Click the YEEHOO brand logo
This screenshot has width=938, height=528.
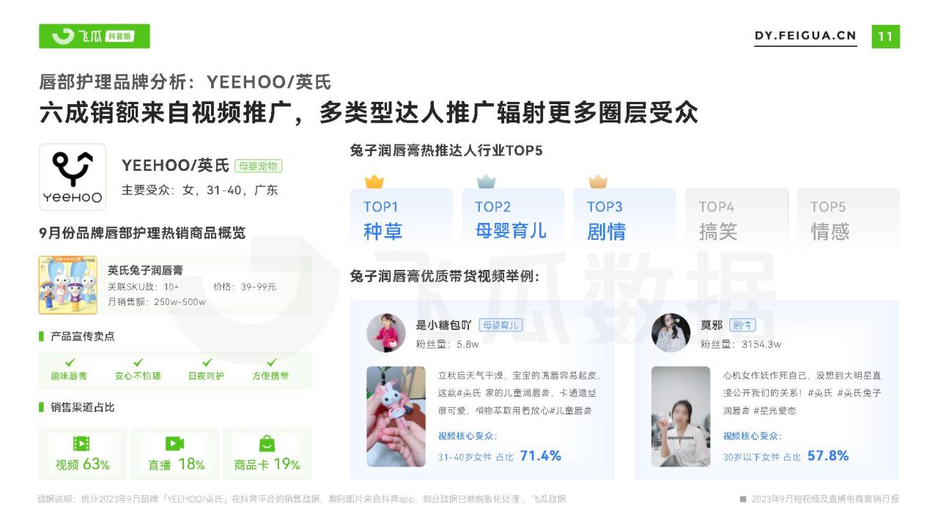(72, 177)
